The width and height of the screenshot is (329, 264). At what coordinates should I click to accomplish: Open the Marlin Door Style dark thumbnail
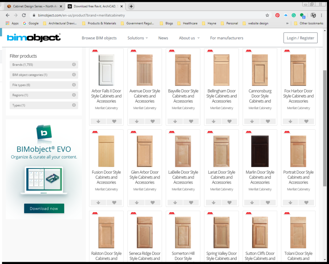tap(260, 151)
